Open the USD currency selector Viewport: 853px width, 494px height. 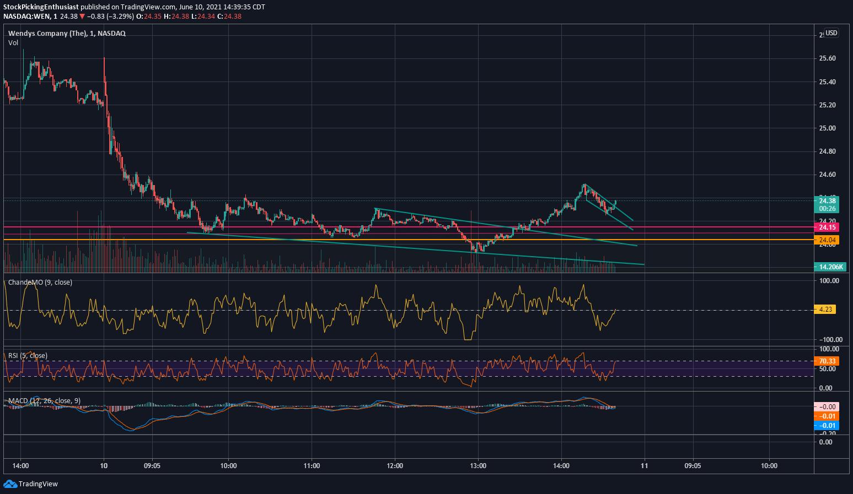(831, 33)
